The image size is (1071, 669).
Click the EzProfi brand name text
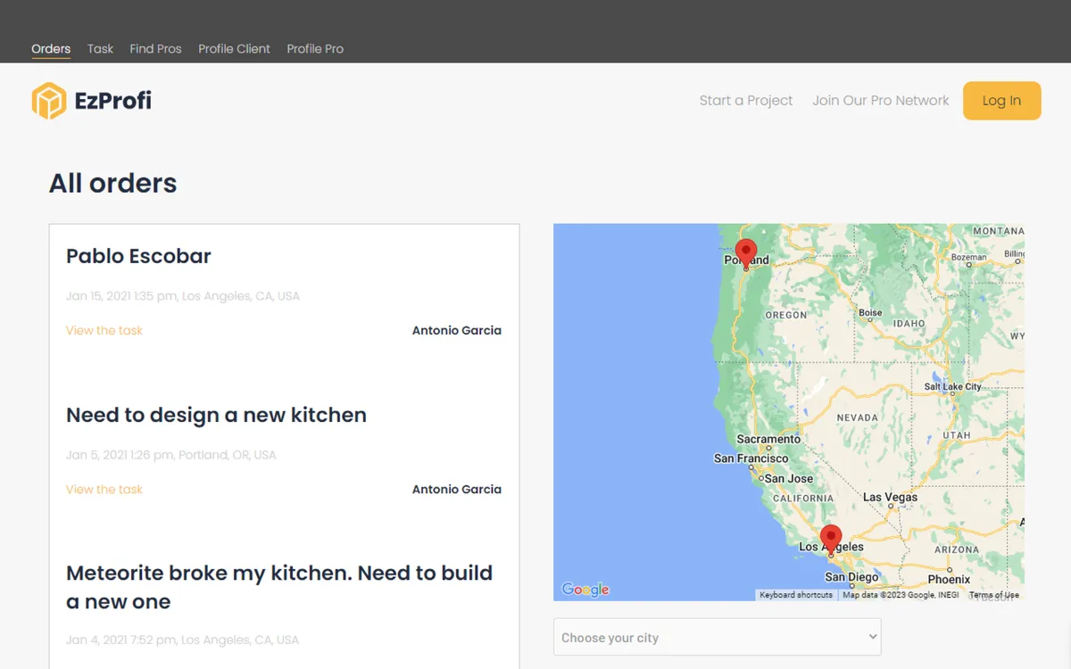(x=112, y=101)
